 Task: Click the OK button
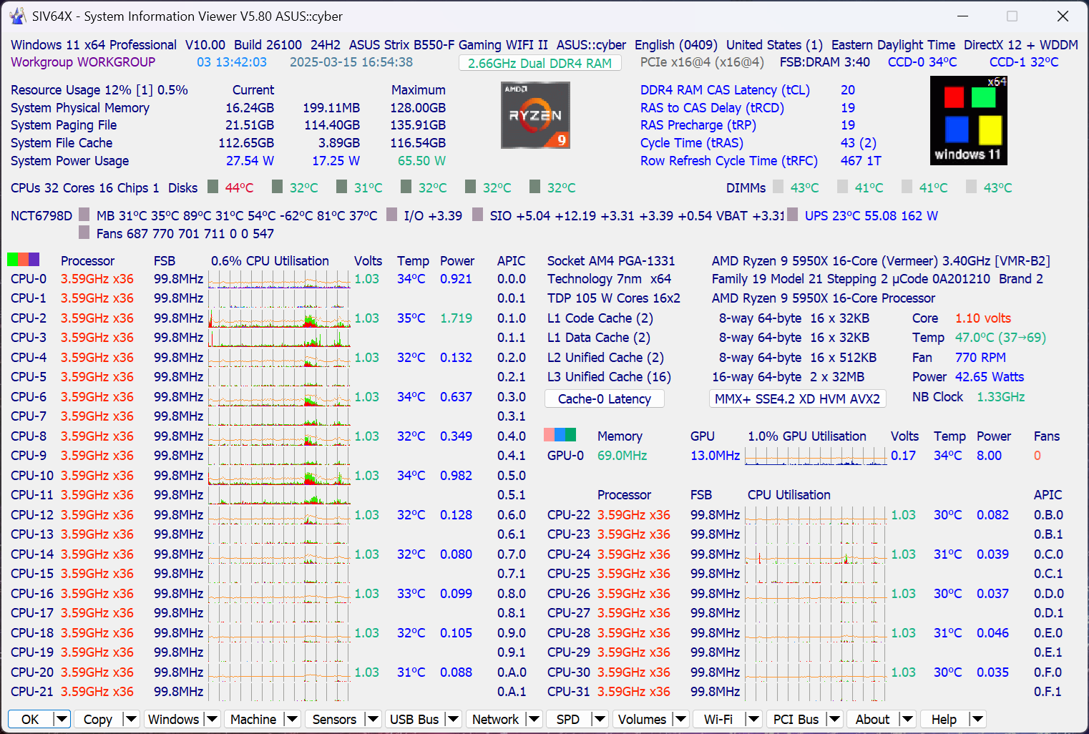pyautogui.click(x=31, y=719)
